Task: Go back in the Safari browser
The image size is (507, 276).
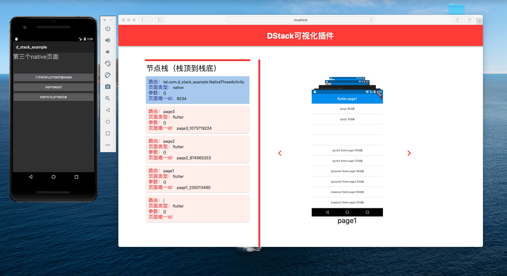Action: click(142, 20)
